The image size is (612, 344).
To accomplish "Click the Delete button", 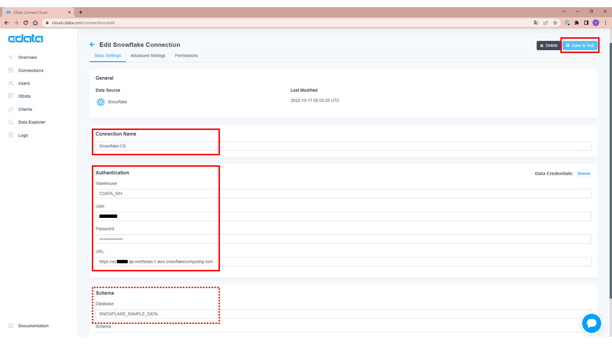I will (548, 45).
